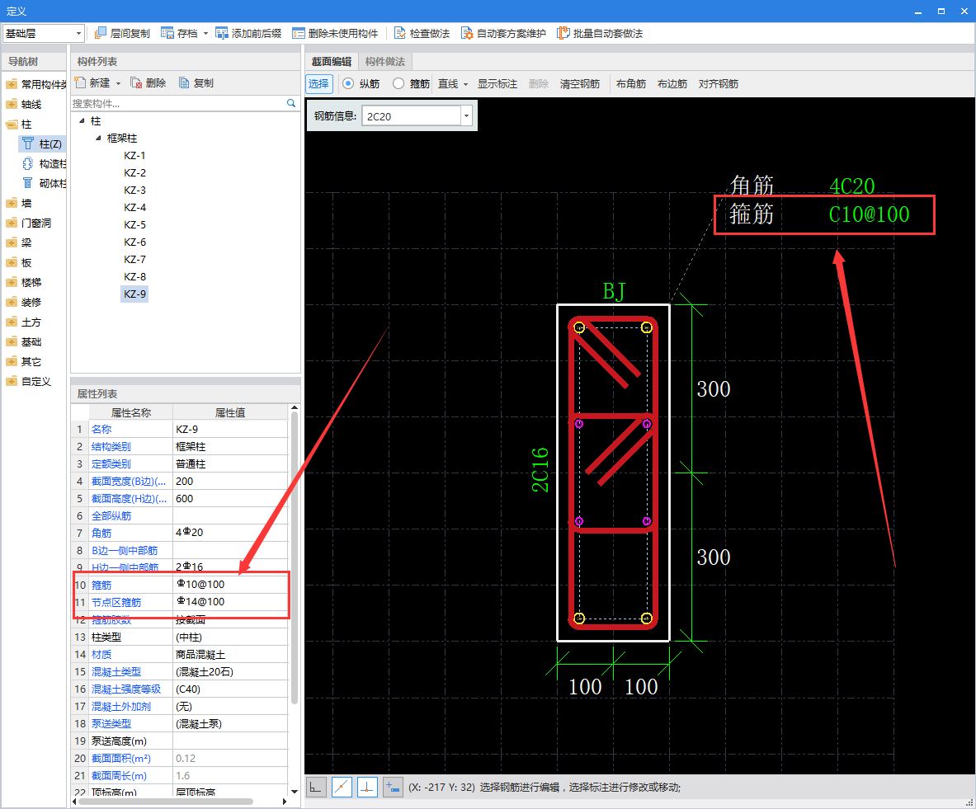The width and height of the screenshot is (976, 809).
Task: Select KZ-9 in component list
Action: (134, 294)
